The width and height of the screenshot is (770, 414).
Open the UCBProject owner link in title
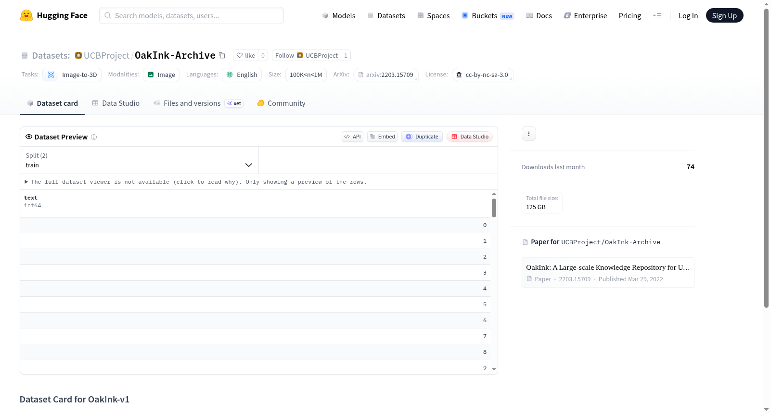[106, 55]
